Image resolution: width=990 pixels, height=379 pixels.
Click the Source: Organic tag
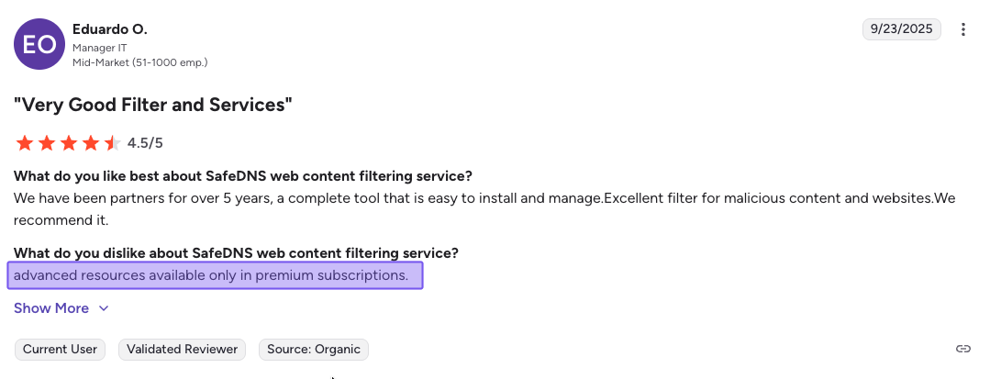point(313,349)
